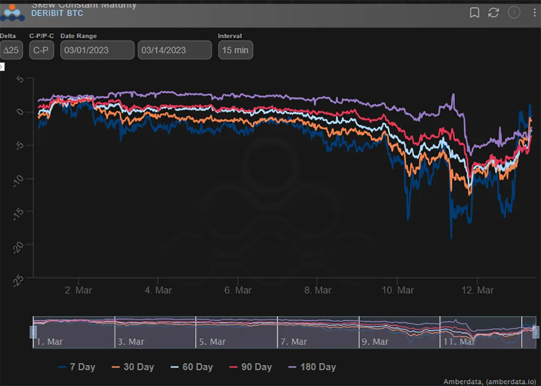Image resolution: width=541 pixels, height=386 pixels.
Task: Click the DERIBIT BTC subtitle
Action: coord(57,13)
